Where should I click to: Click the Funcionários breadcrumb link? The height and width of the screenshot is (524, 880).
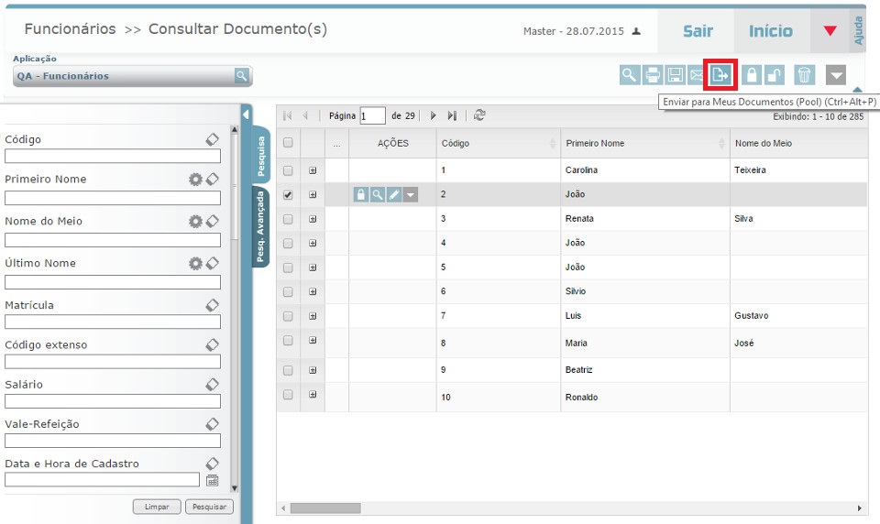pyautogui.click(x=71, y=29)
